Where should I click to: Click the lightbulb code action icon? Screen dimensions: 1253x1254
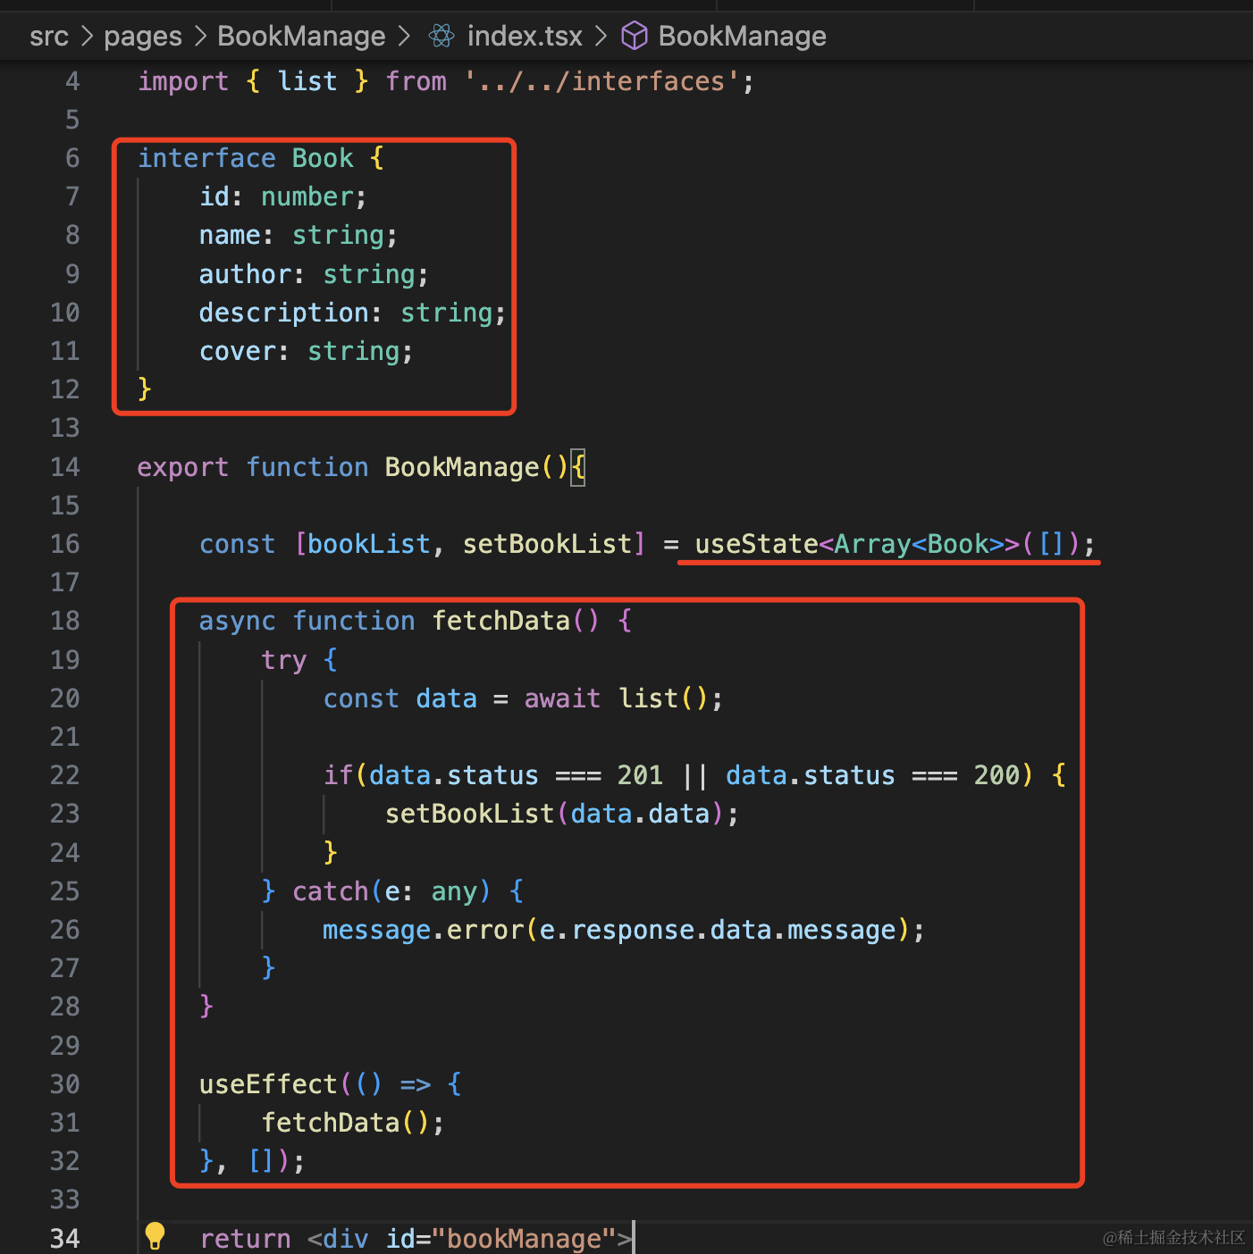click(155, 1235)
